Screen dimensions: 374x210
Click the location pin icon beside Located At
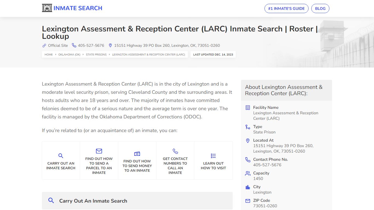coord(248,141)
